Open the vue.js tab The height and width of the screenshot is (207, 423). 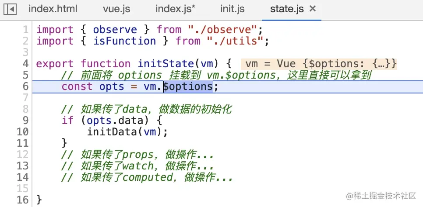[x=116, y=9]
